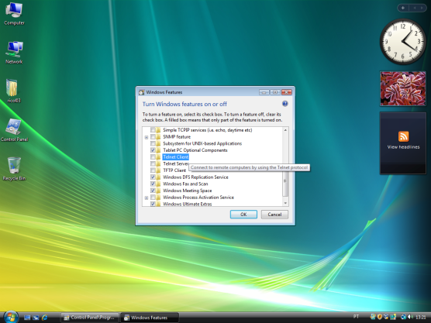Expand the SNMP feature tree node
Image resolution: width=431 pixels, height=323 pixels.
[x=147, y=137]
